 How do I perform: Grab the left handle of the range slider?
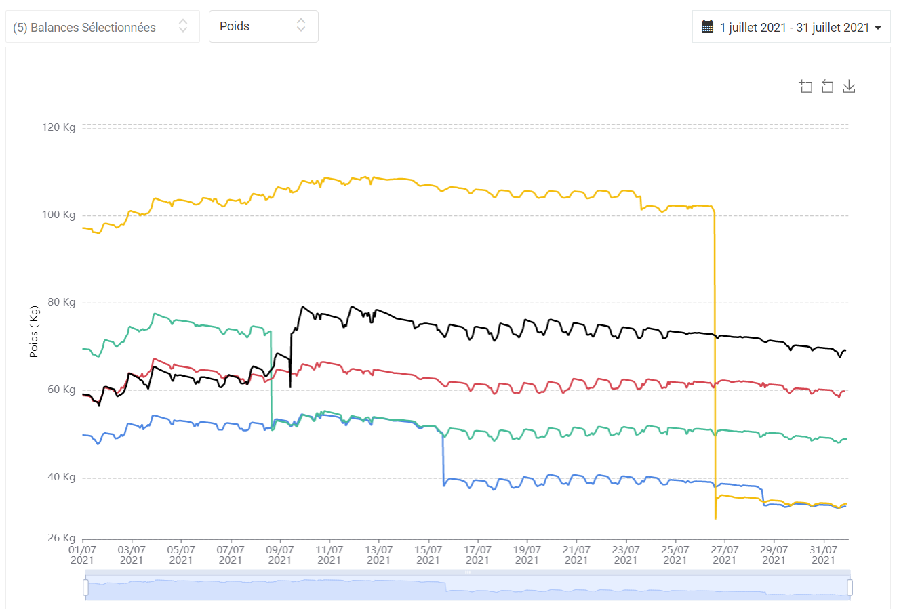click(x=86, y=587)
